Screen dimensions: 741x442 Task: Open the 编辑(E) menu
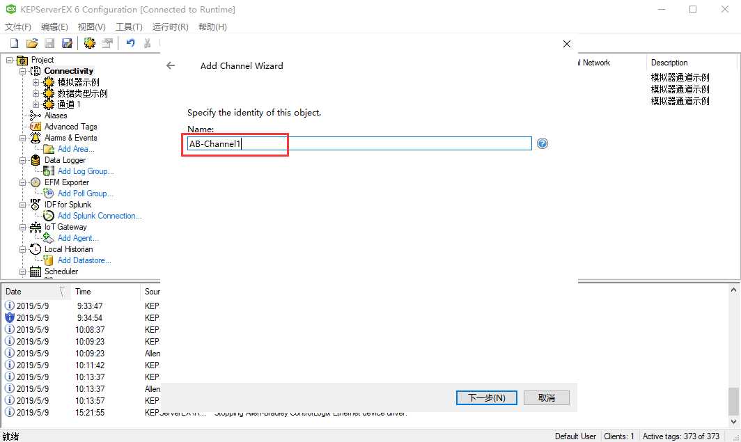pyautogui.click(x=54, y=27)
